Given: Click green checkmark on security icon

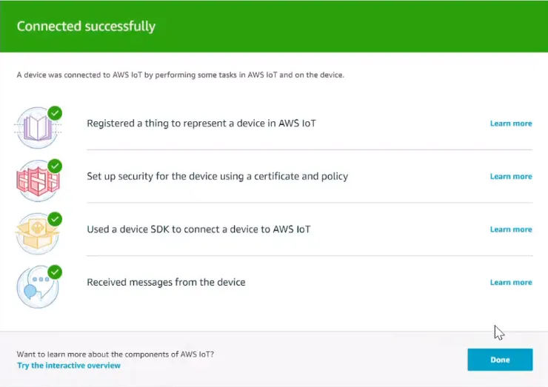Looking at the screenshot, I should tap(55, 166).
